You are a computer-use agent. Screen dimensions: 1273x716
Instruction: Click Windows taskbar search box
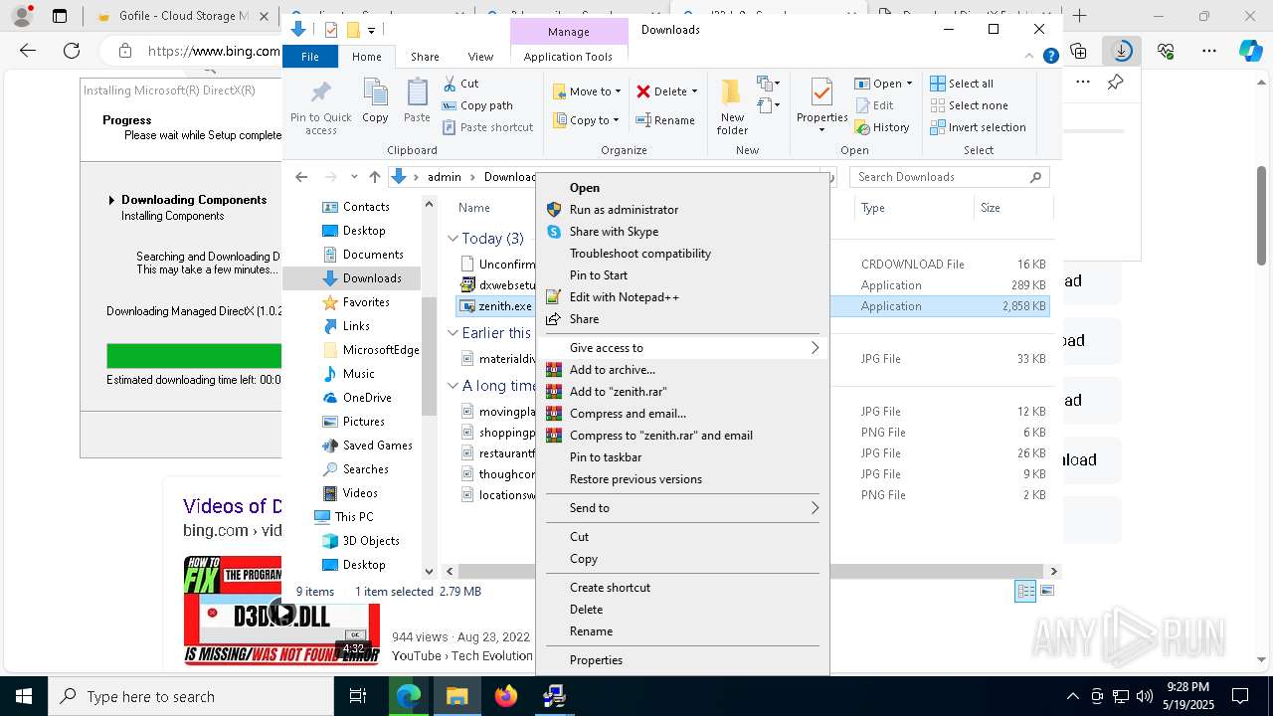(x=191, y=696)
